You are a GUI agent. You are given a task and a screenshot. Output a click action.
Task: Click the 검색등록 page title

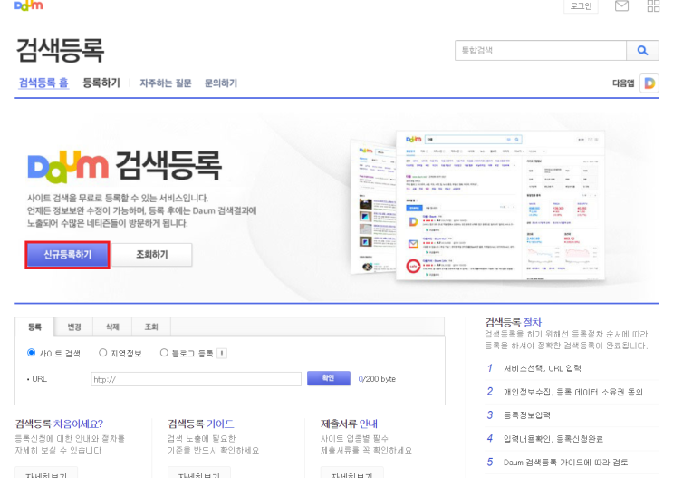[60, 50]
